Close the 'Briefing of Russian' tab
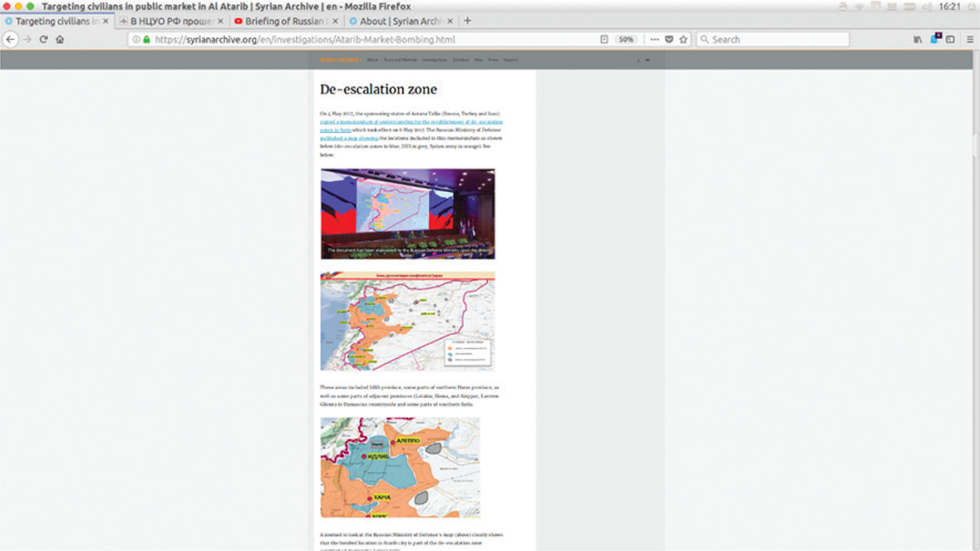The width and height of the screenshot is (980, 551). (x=335, y=22)
